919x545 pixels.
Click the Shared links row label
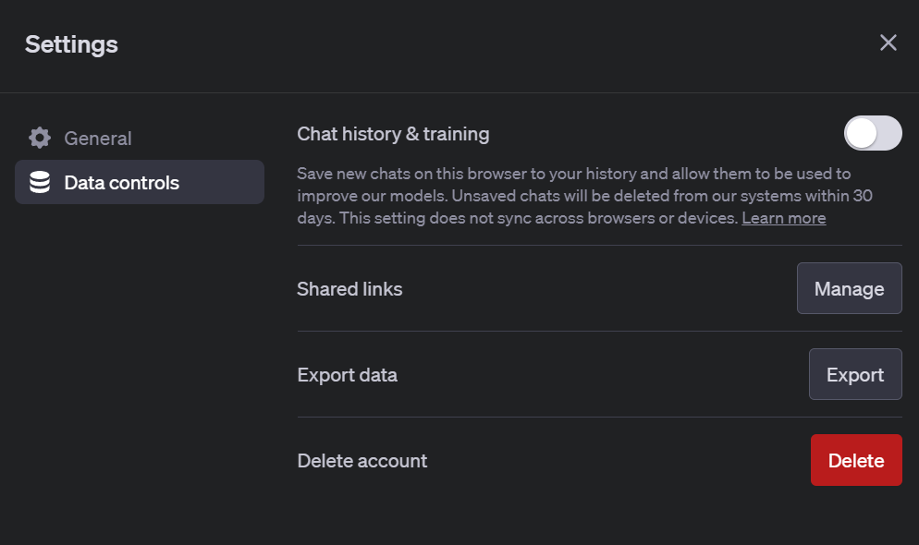(349, 289)
